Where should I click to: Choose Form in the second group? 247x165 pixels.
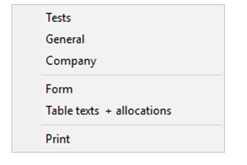[59, 90]
